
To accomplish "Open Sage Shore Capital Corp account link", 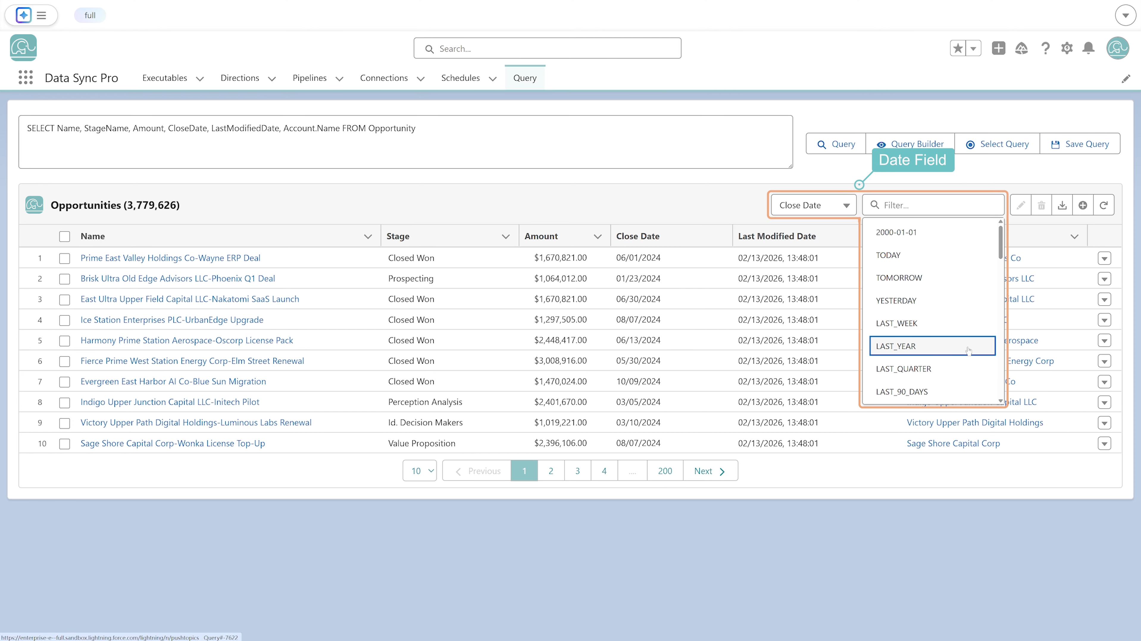I will (x=953, y=443).
